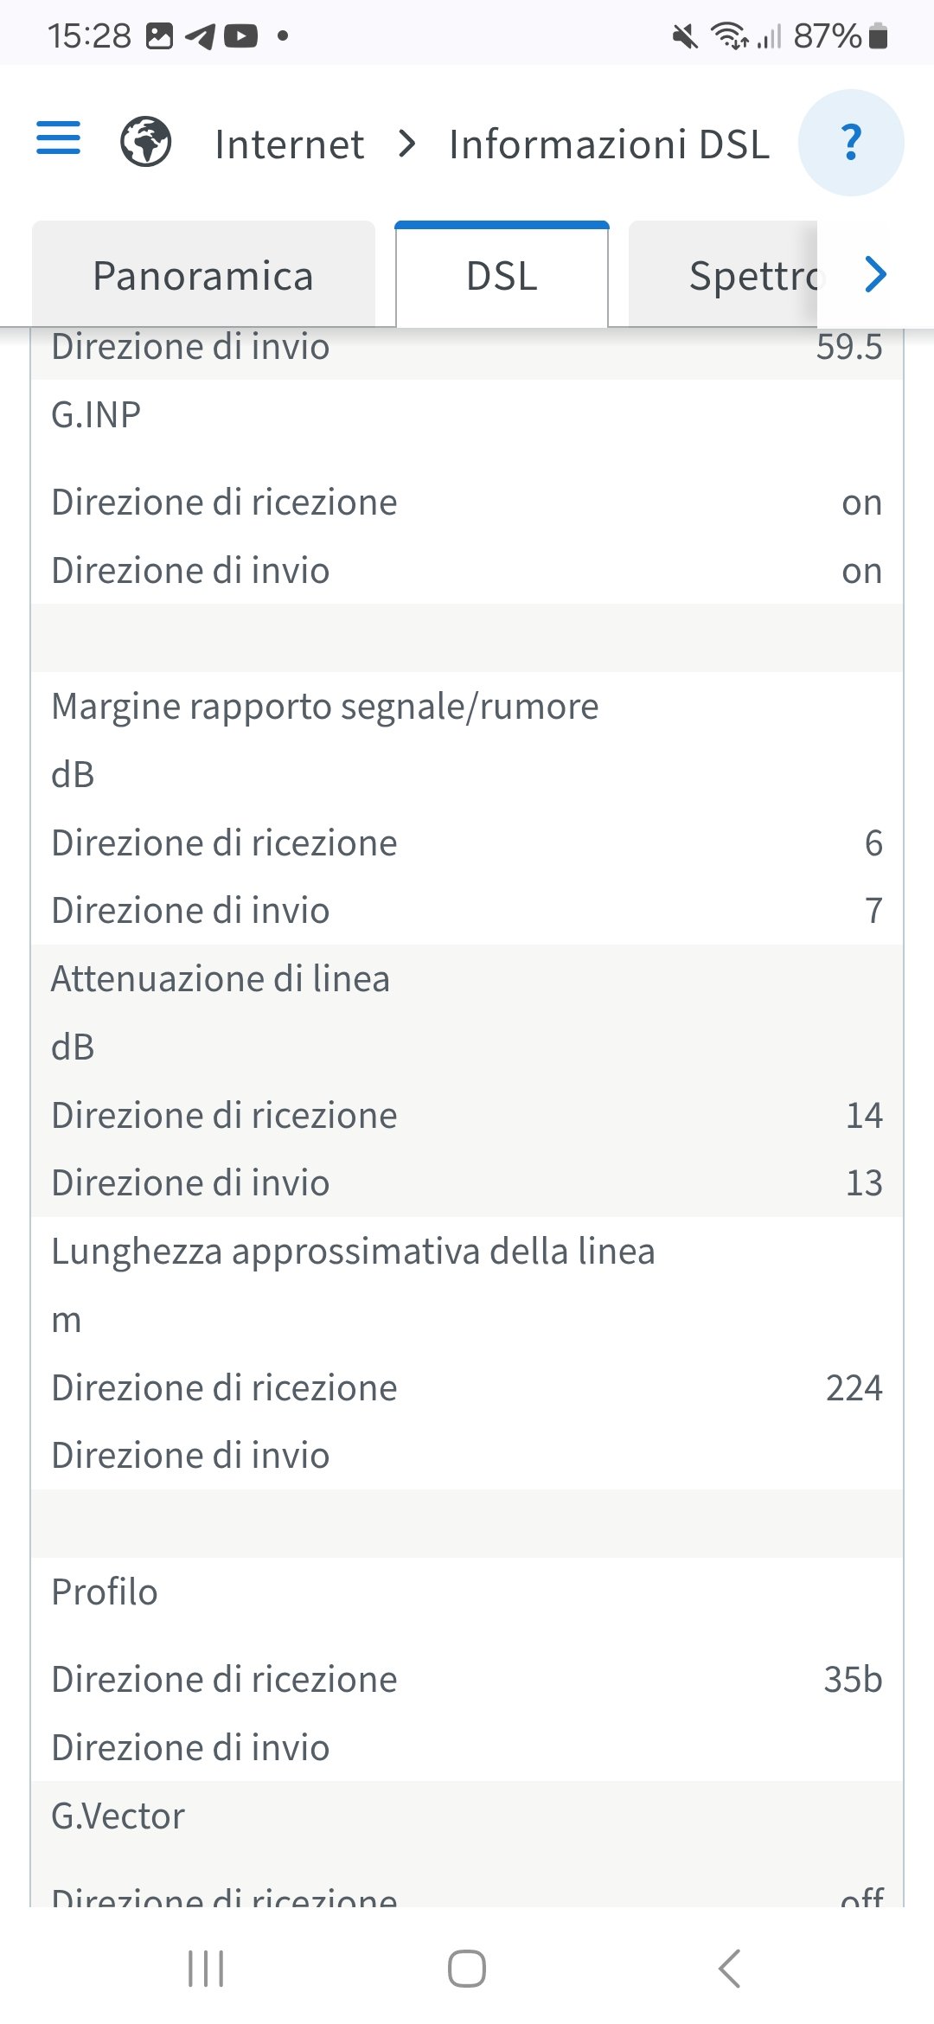Select the G.INP row label
Screen dimensions: 934x2024
(96, 415)
